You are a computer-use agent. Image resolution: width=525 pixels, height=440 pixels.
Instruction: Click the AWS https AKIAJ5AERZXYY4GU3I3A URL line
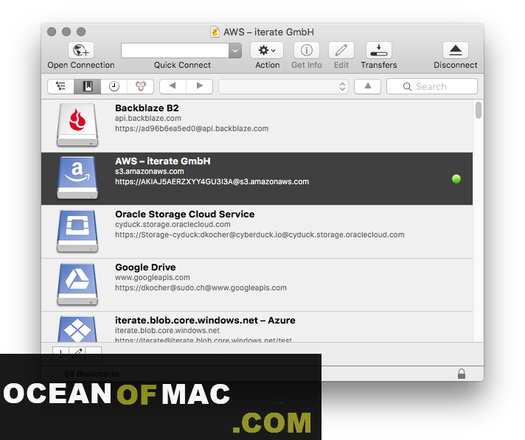[212, 182]
